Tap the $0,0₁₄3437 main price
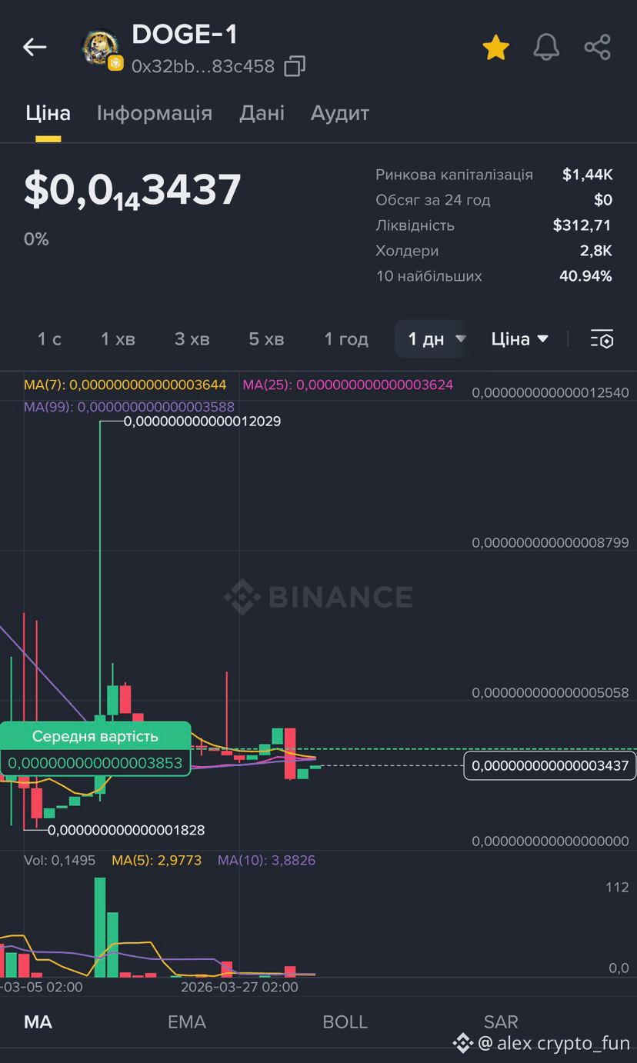 coord(132,190)
